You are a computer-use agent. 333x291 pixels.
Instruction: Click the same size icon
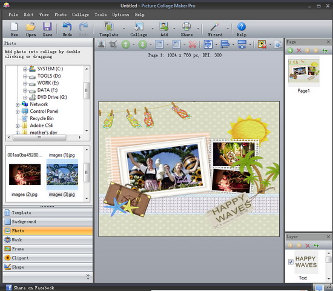point(242,44)
